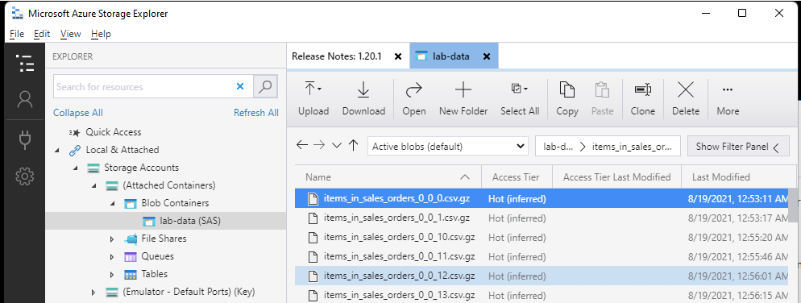The height and width of the screenshot is (303, 801).
Task: Open Active blobs (default) dropdown
Action: point(447,146)
